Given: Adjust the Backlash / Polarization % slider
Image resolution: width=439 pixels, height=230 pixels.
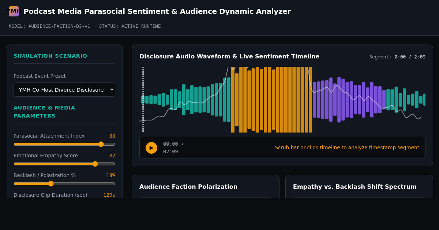Looking at the screenshot, I should 64,184.
